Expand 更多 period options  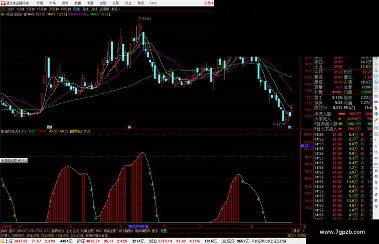(x=115, y=9)
